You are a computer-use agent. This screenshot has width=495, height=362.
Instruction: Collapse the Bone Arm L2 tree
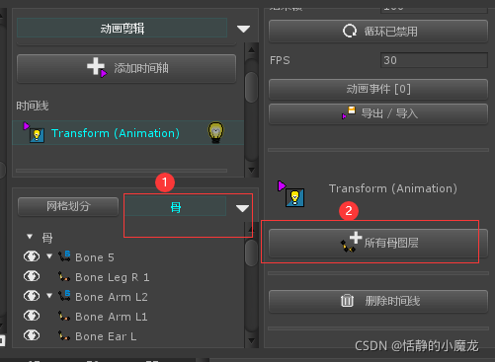click(x=49, y=296)
